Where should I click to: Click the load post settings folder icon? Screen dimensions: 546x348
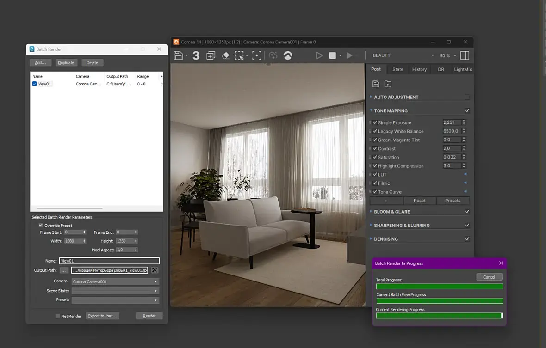pyautogui.click(x=388, y=84)
